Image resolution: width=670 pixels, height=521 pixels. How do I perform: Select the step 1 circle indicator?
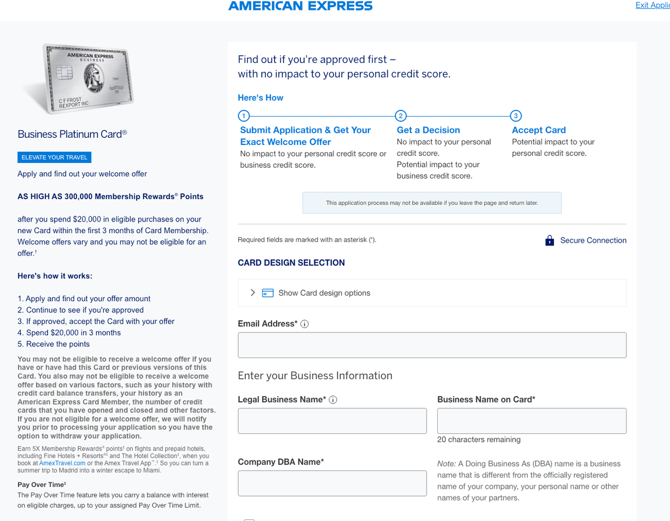click(x=243, y=116)
